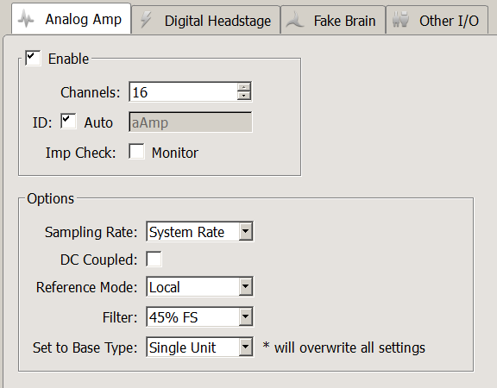
Task: Click the Fake Brain tab icon
Action: tap(295, 20)
